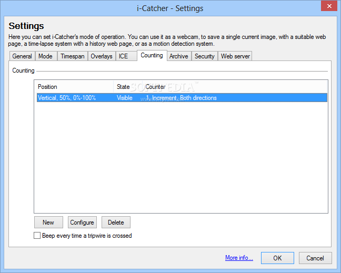Click the Configure button
The image size is (341, 273).
click(82, 222)
